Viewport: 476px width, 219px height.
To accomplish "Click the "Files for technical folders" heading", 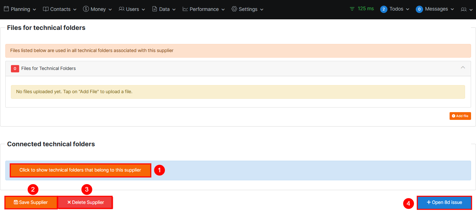I will (46, 28).
